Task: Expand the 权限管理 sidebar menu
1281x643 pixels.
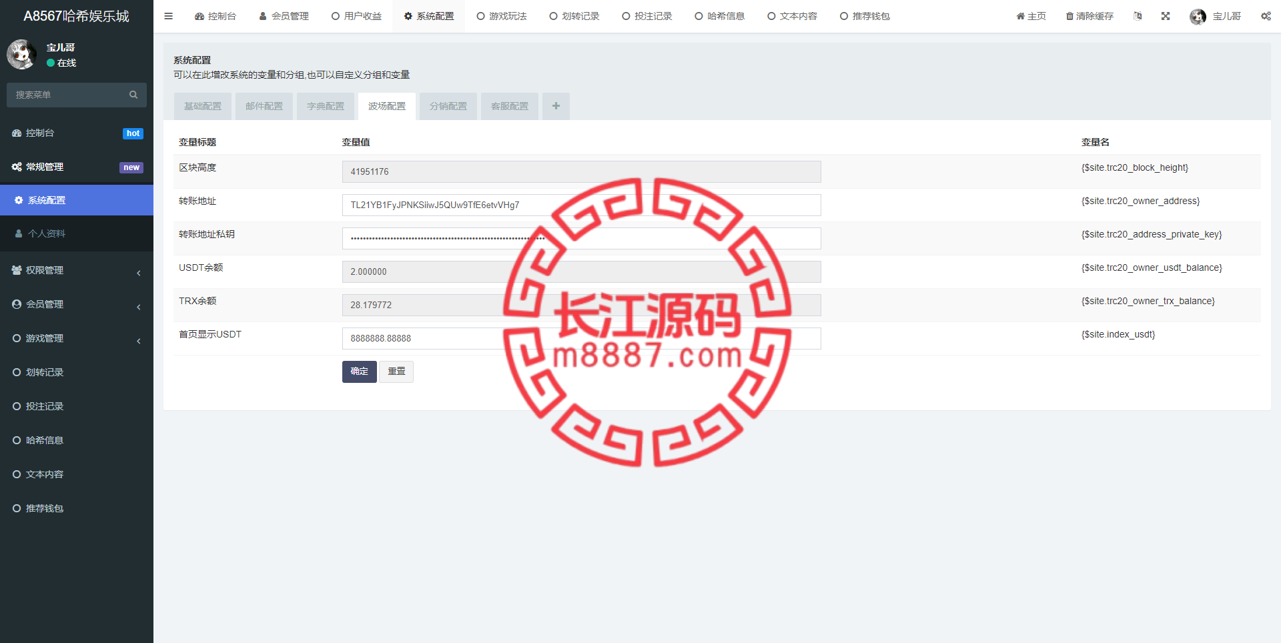Action: 77,270
